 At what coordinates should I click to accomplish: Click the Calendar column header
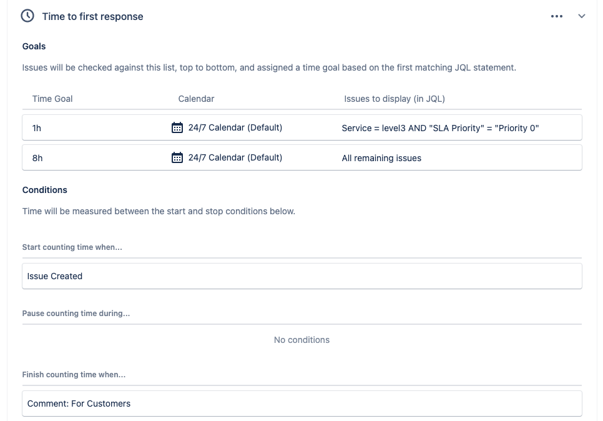click(196, 99)
